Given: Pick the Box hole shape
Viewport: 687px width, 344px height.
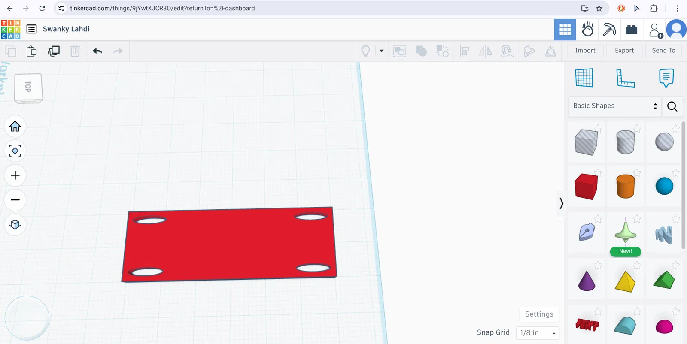Looking at the screenshot, I should tap(586, 142).
